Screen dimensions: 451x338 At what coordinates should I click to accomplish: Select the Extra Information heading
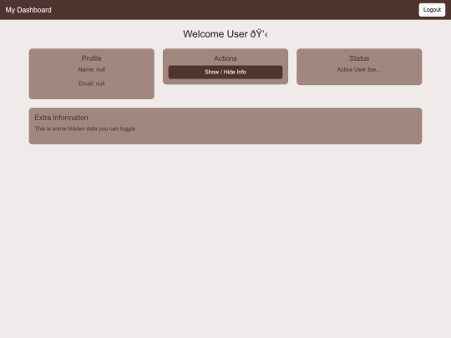coord(61,118)
